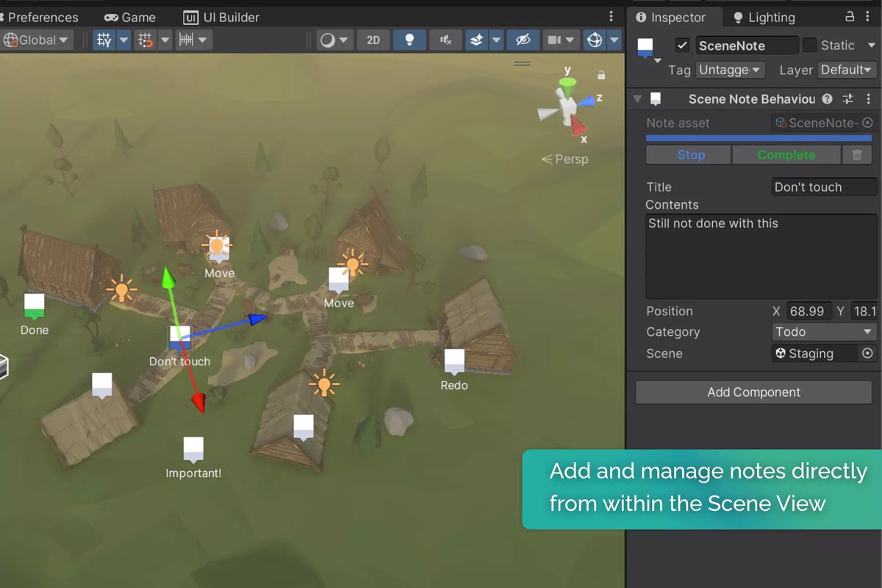This screenshot has height=588, width=882.
Task: Delete the note with the trash icon
Action: (857, 154)
